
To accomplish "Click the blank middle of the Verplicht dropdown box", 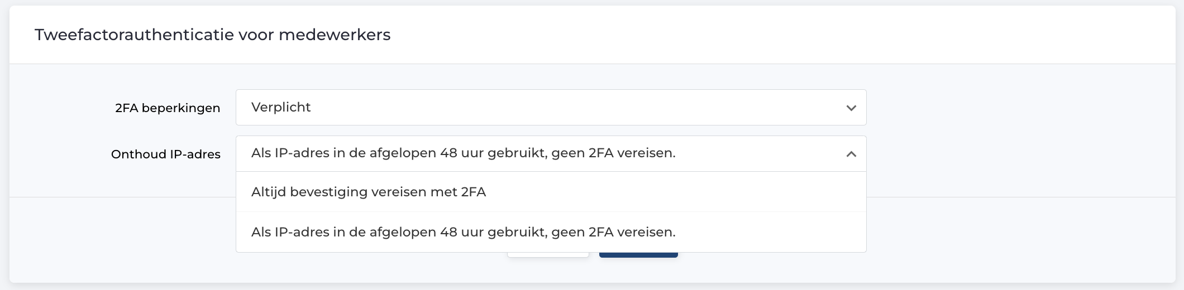I will (x=575, y=107).
